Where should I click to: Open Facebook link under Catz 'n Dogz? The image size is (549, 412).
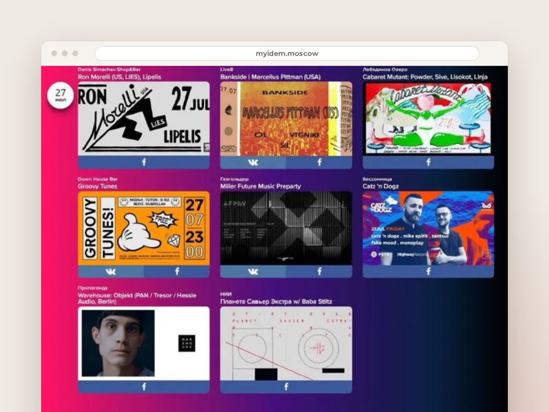point(428,271)
